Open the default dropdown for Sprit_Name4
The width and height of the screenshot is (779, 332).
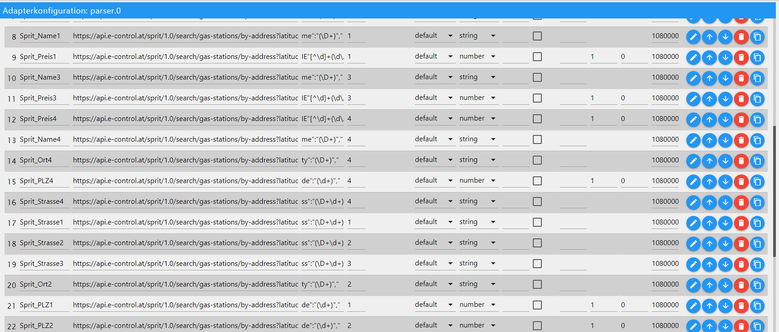click(x=435, y=139)
